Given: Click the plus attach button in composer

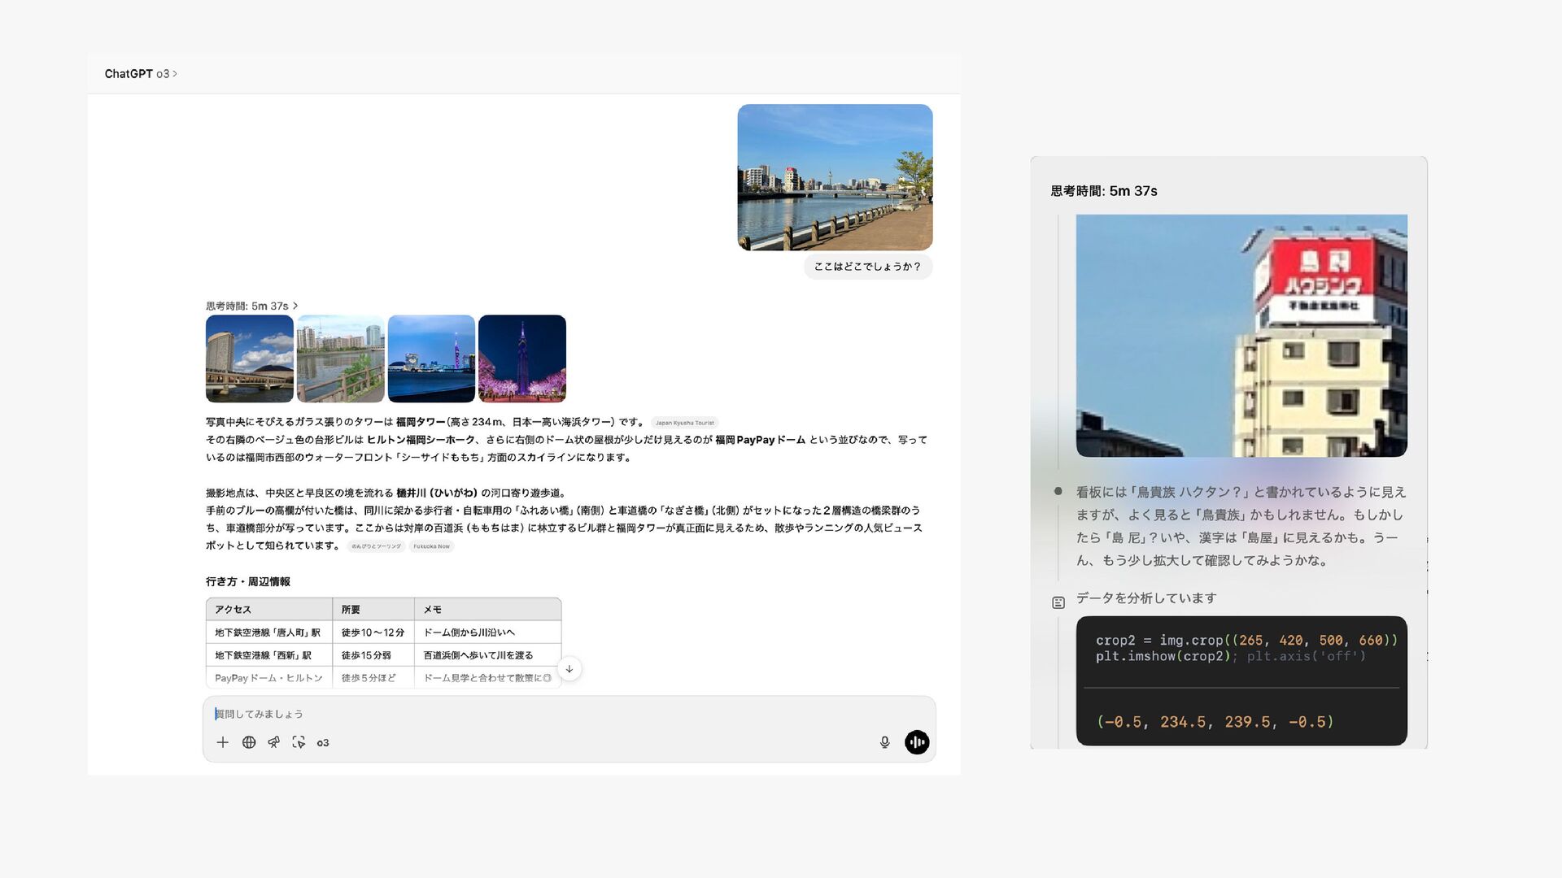Looking at the screenshot, I should (x=222, y=742).
